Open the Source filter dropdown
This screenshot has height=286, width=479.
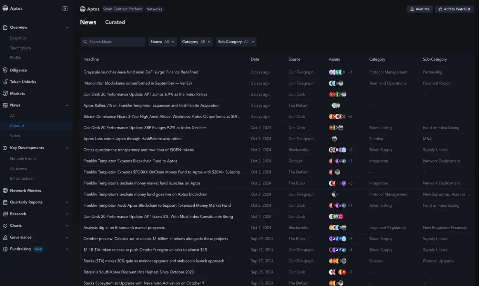point(162,42)
